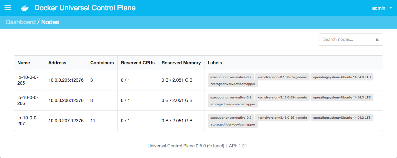Image resolution: width=397 pixels, height=158 pixels.
Task: Expand the admin user dropdown
Action: tap(381, 8)
